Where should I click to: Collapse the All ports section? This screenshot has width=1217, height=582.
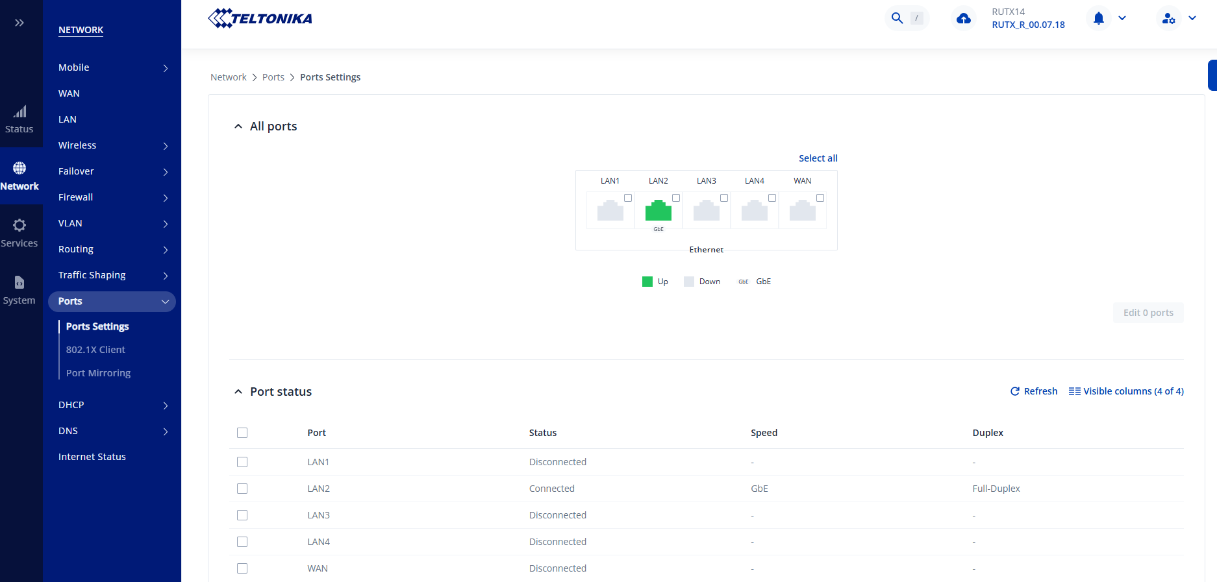click(x=238, y=127)
